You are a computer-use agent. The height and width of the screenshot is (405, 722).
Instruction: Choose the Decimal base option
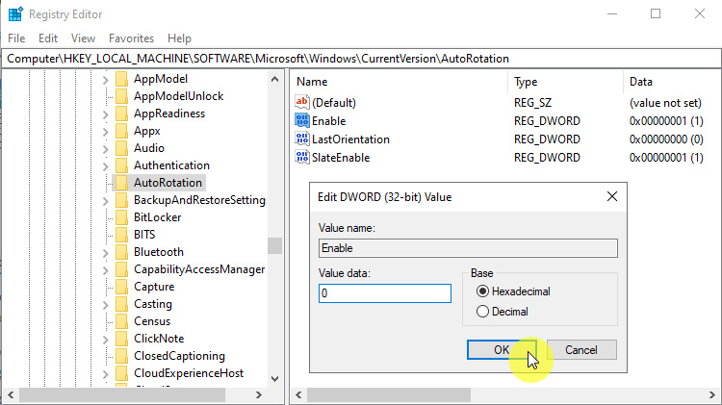click(x=483, y=312)
